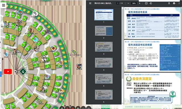Click the fit-to-page icon in PDF toolbar

tap(146, 3)
